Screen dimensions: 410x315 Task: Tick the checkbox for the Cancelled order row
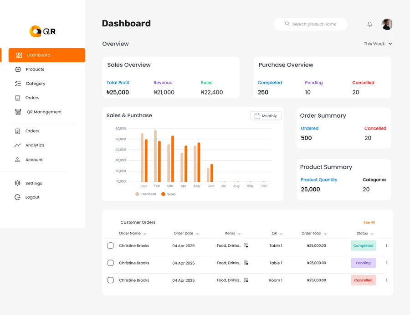click(111, 280)
